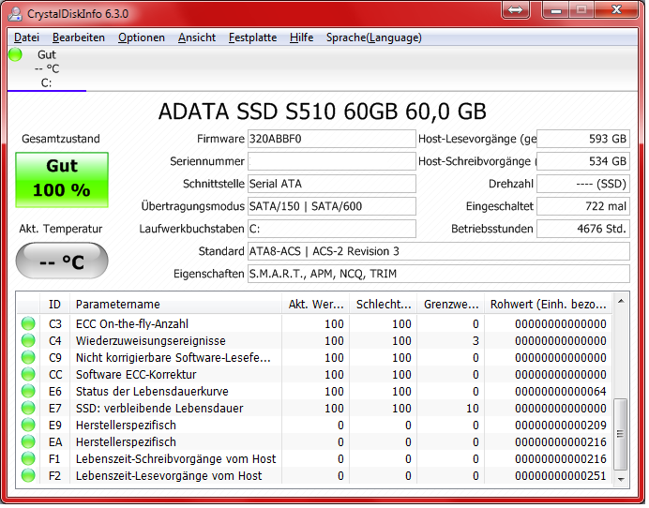
Task: Click the Drehzahl value ---- (SSD)
Action: click(583, 184)
